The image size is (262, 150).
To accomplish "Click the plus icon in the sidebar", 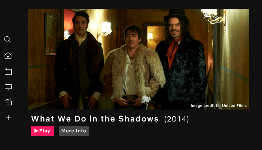I will tap(8, 118).
